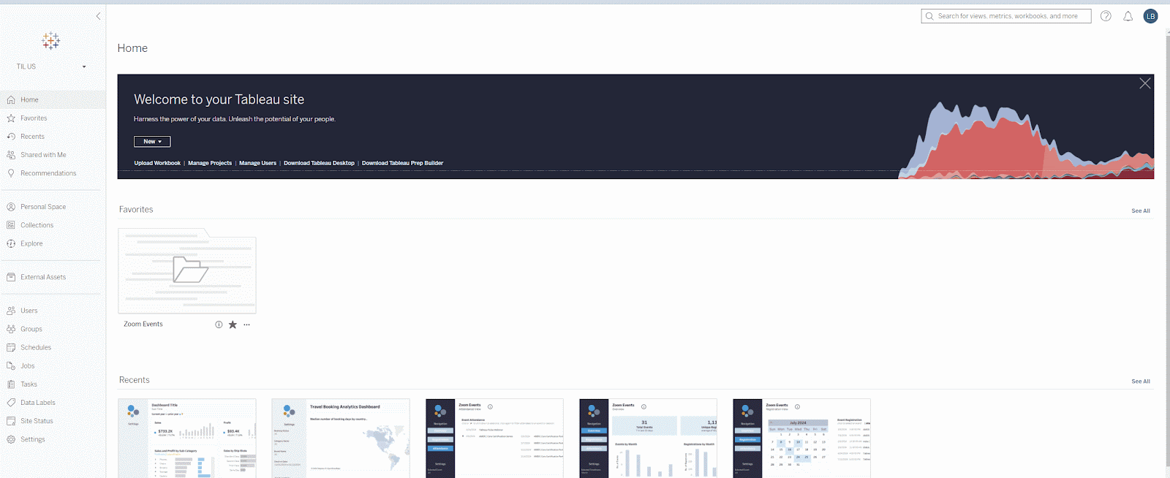Click the help question mark icon

[1106, 16]
